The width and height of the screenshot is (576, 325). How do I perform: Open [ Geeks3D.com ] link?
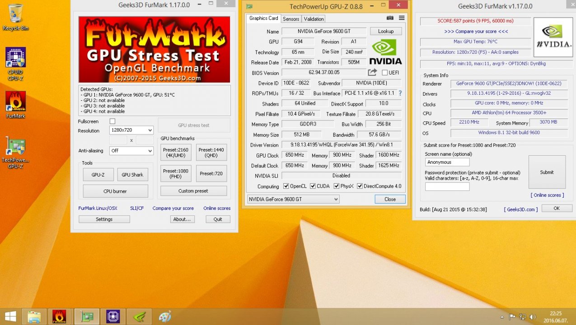click(x=521, y=209)
